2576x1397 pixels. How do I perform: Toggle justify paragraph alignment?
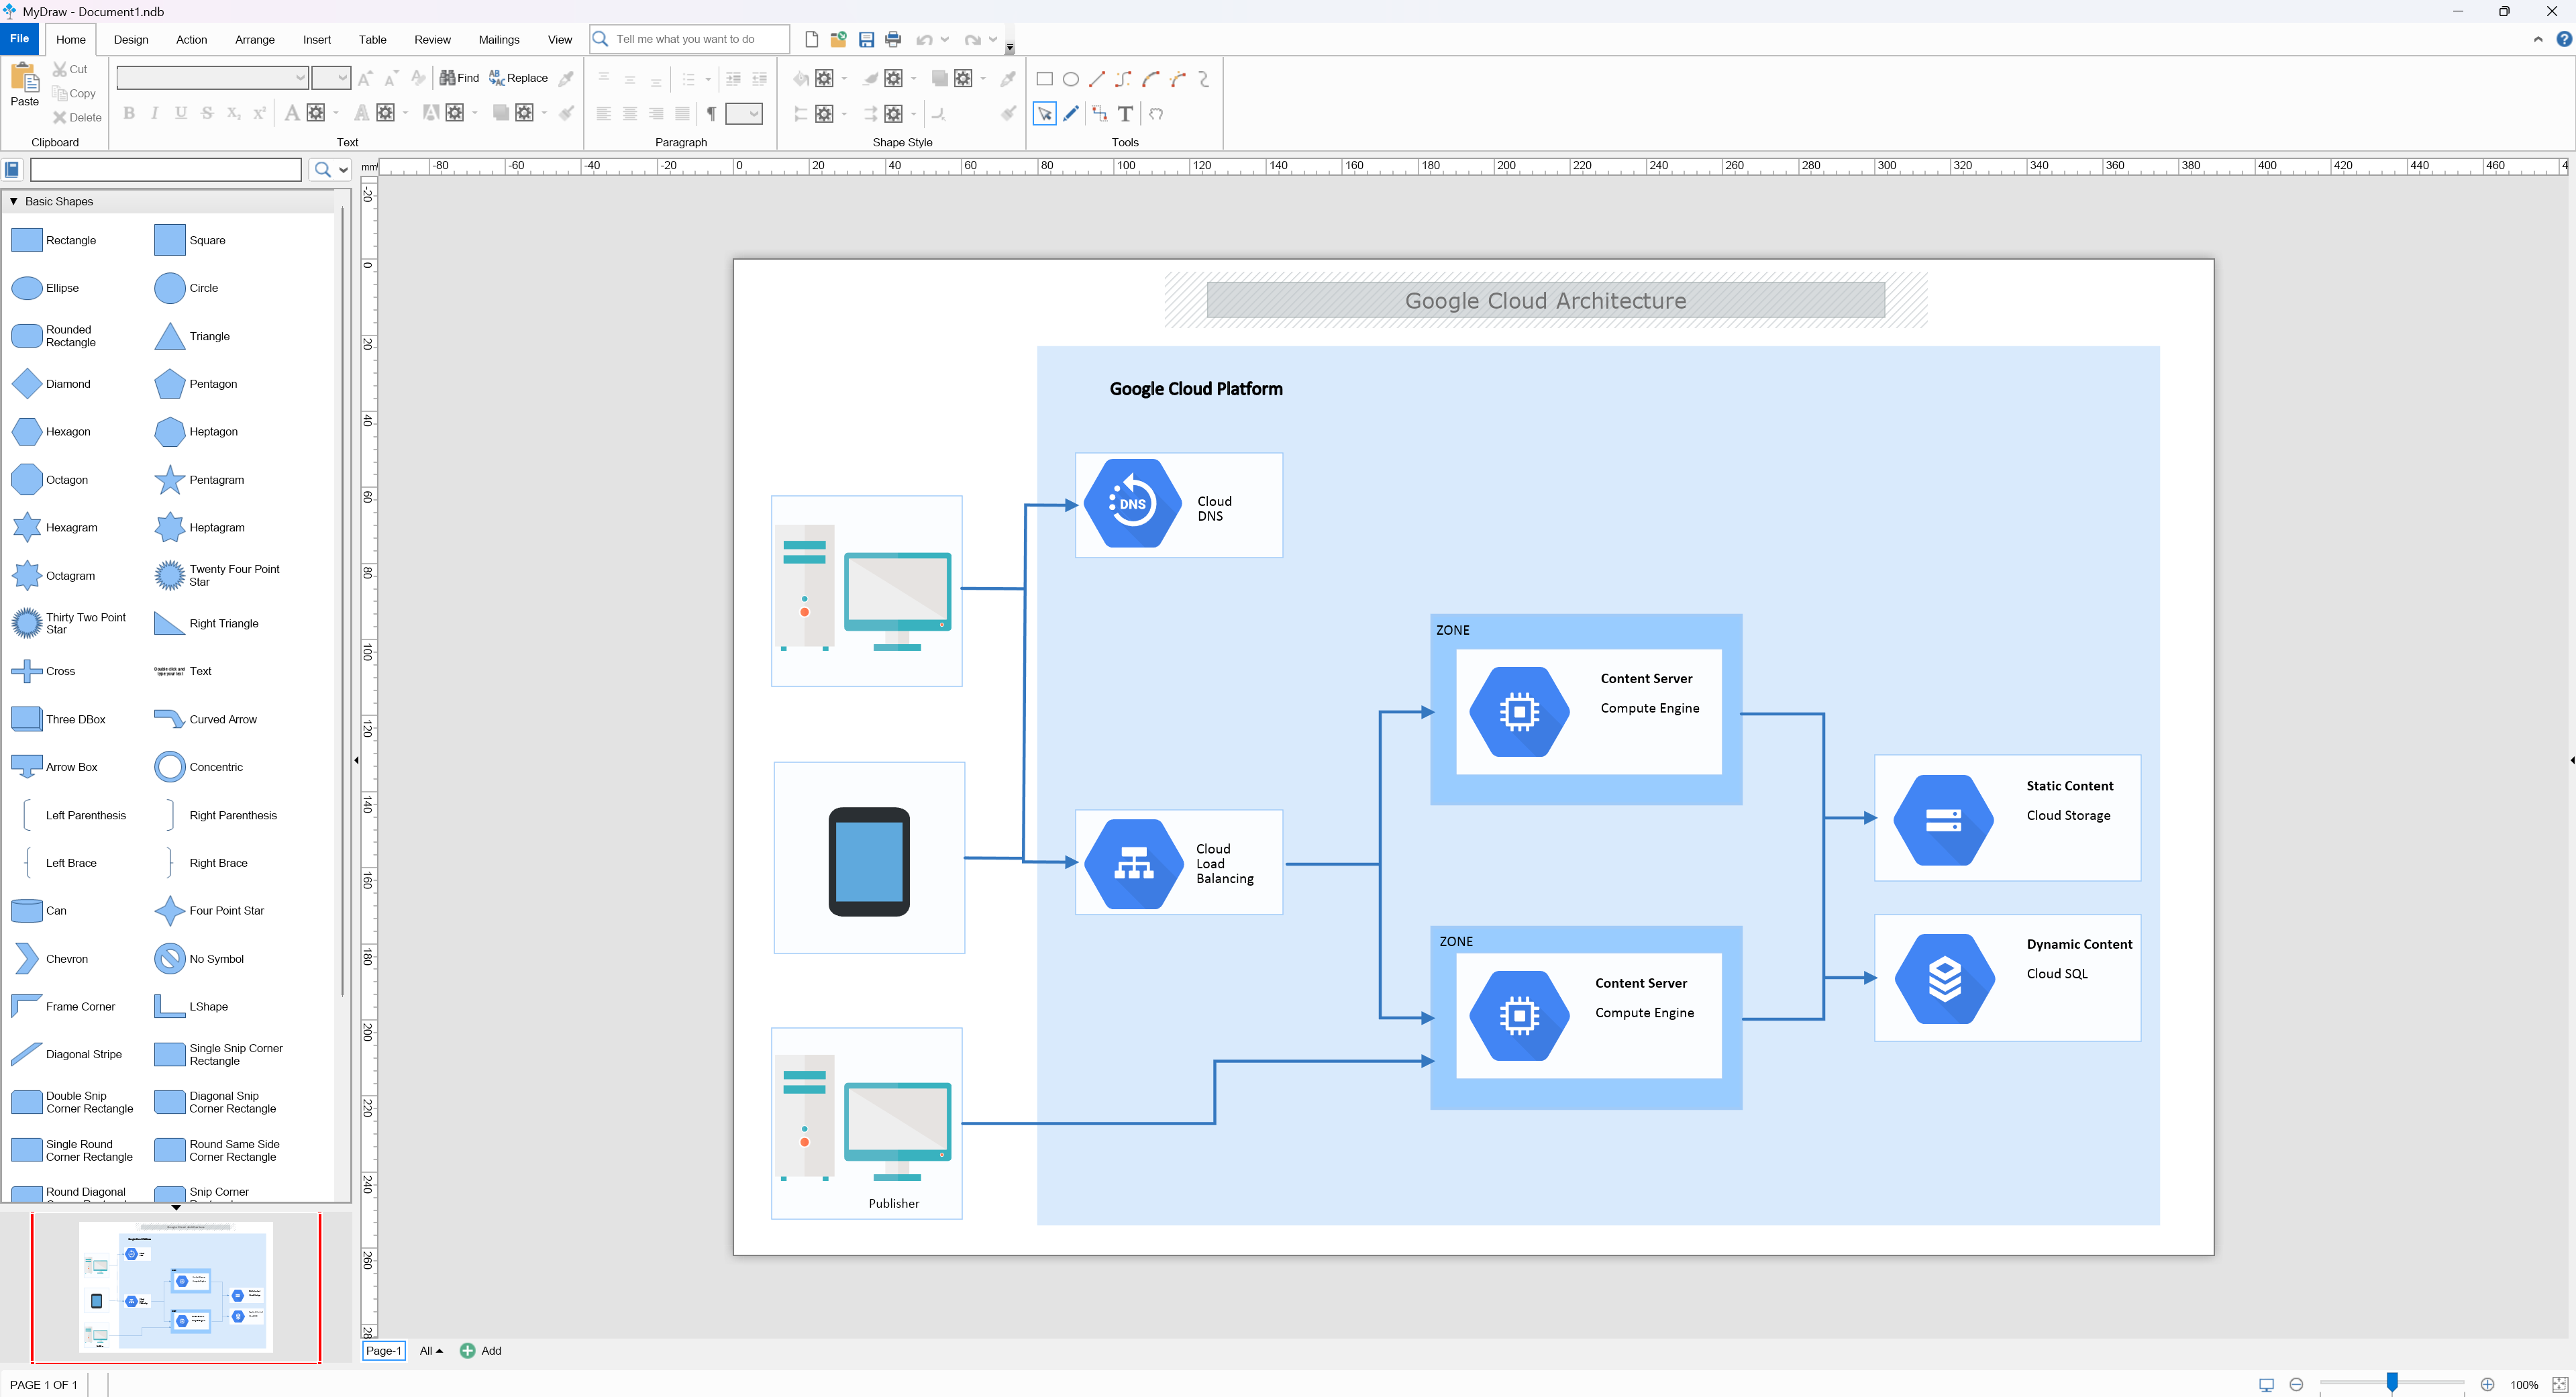682,114
